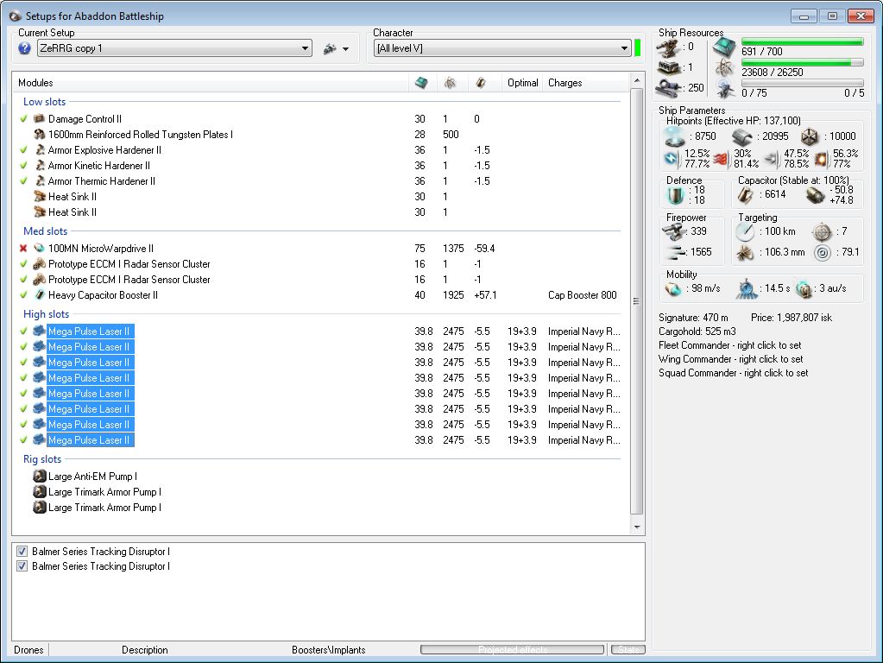Click the turret hardpoints icon in Ship Resources
Image resolution: width=883 pixels, height=663 pixels.
tap(668, 47)
